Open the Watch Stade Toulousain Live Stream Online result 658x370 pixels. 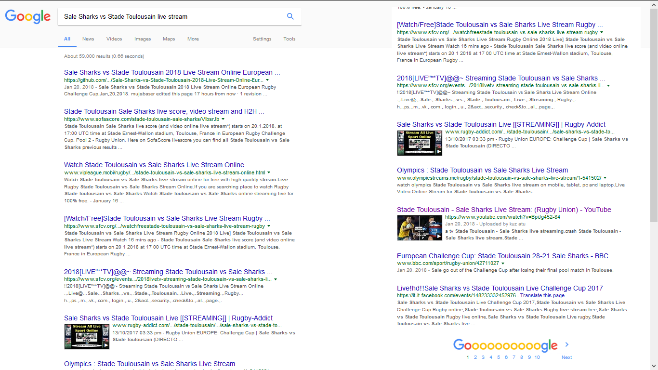click(x=154, y=165)
